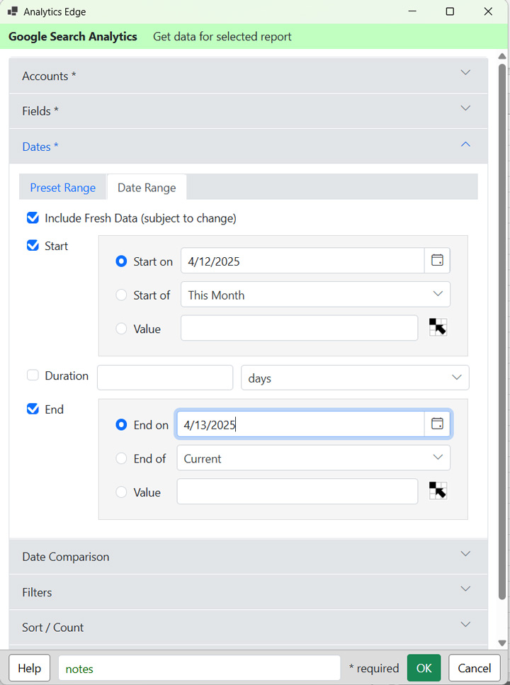Image resolution: width=510 pixels, height=685 pixels.
Task: Click the Start Value text field
Action: click(x=300, y=328)
